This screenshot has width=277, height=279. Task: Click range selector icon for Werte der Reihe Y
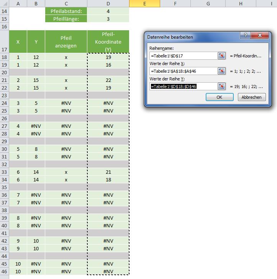pos(221,86)
